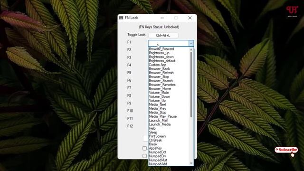Tick the upper checkbox at window bottom

point(144,148)
